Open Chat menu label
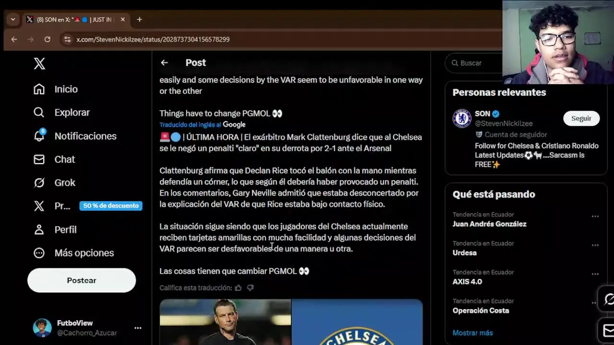The image size is (614, 345). point(65,160)
